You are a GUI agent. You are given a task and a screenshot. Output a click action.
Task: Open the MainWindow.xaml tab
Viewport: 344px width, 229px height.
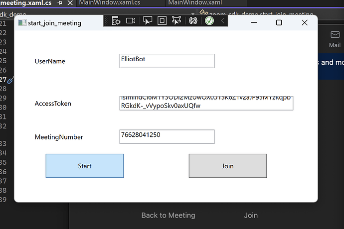pos(195,2)
